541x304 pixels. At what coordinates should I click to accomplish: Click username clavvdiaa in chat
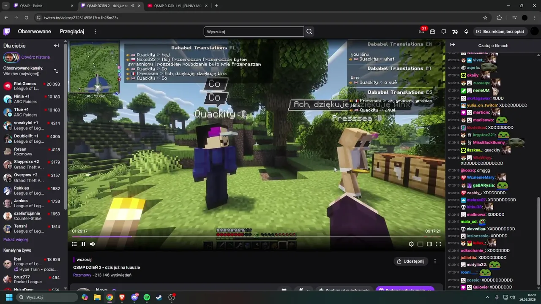coord(476,229)
